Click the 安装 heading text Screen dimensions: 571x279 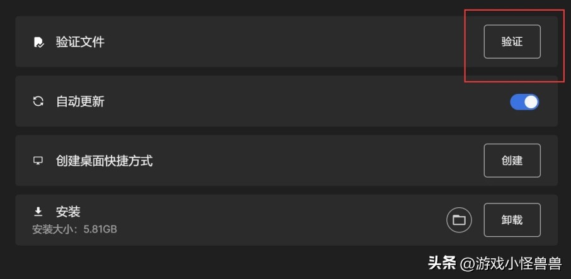(68, 212)
